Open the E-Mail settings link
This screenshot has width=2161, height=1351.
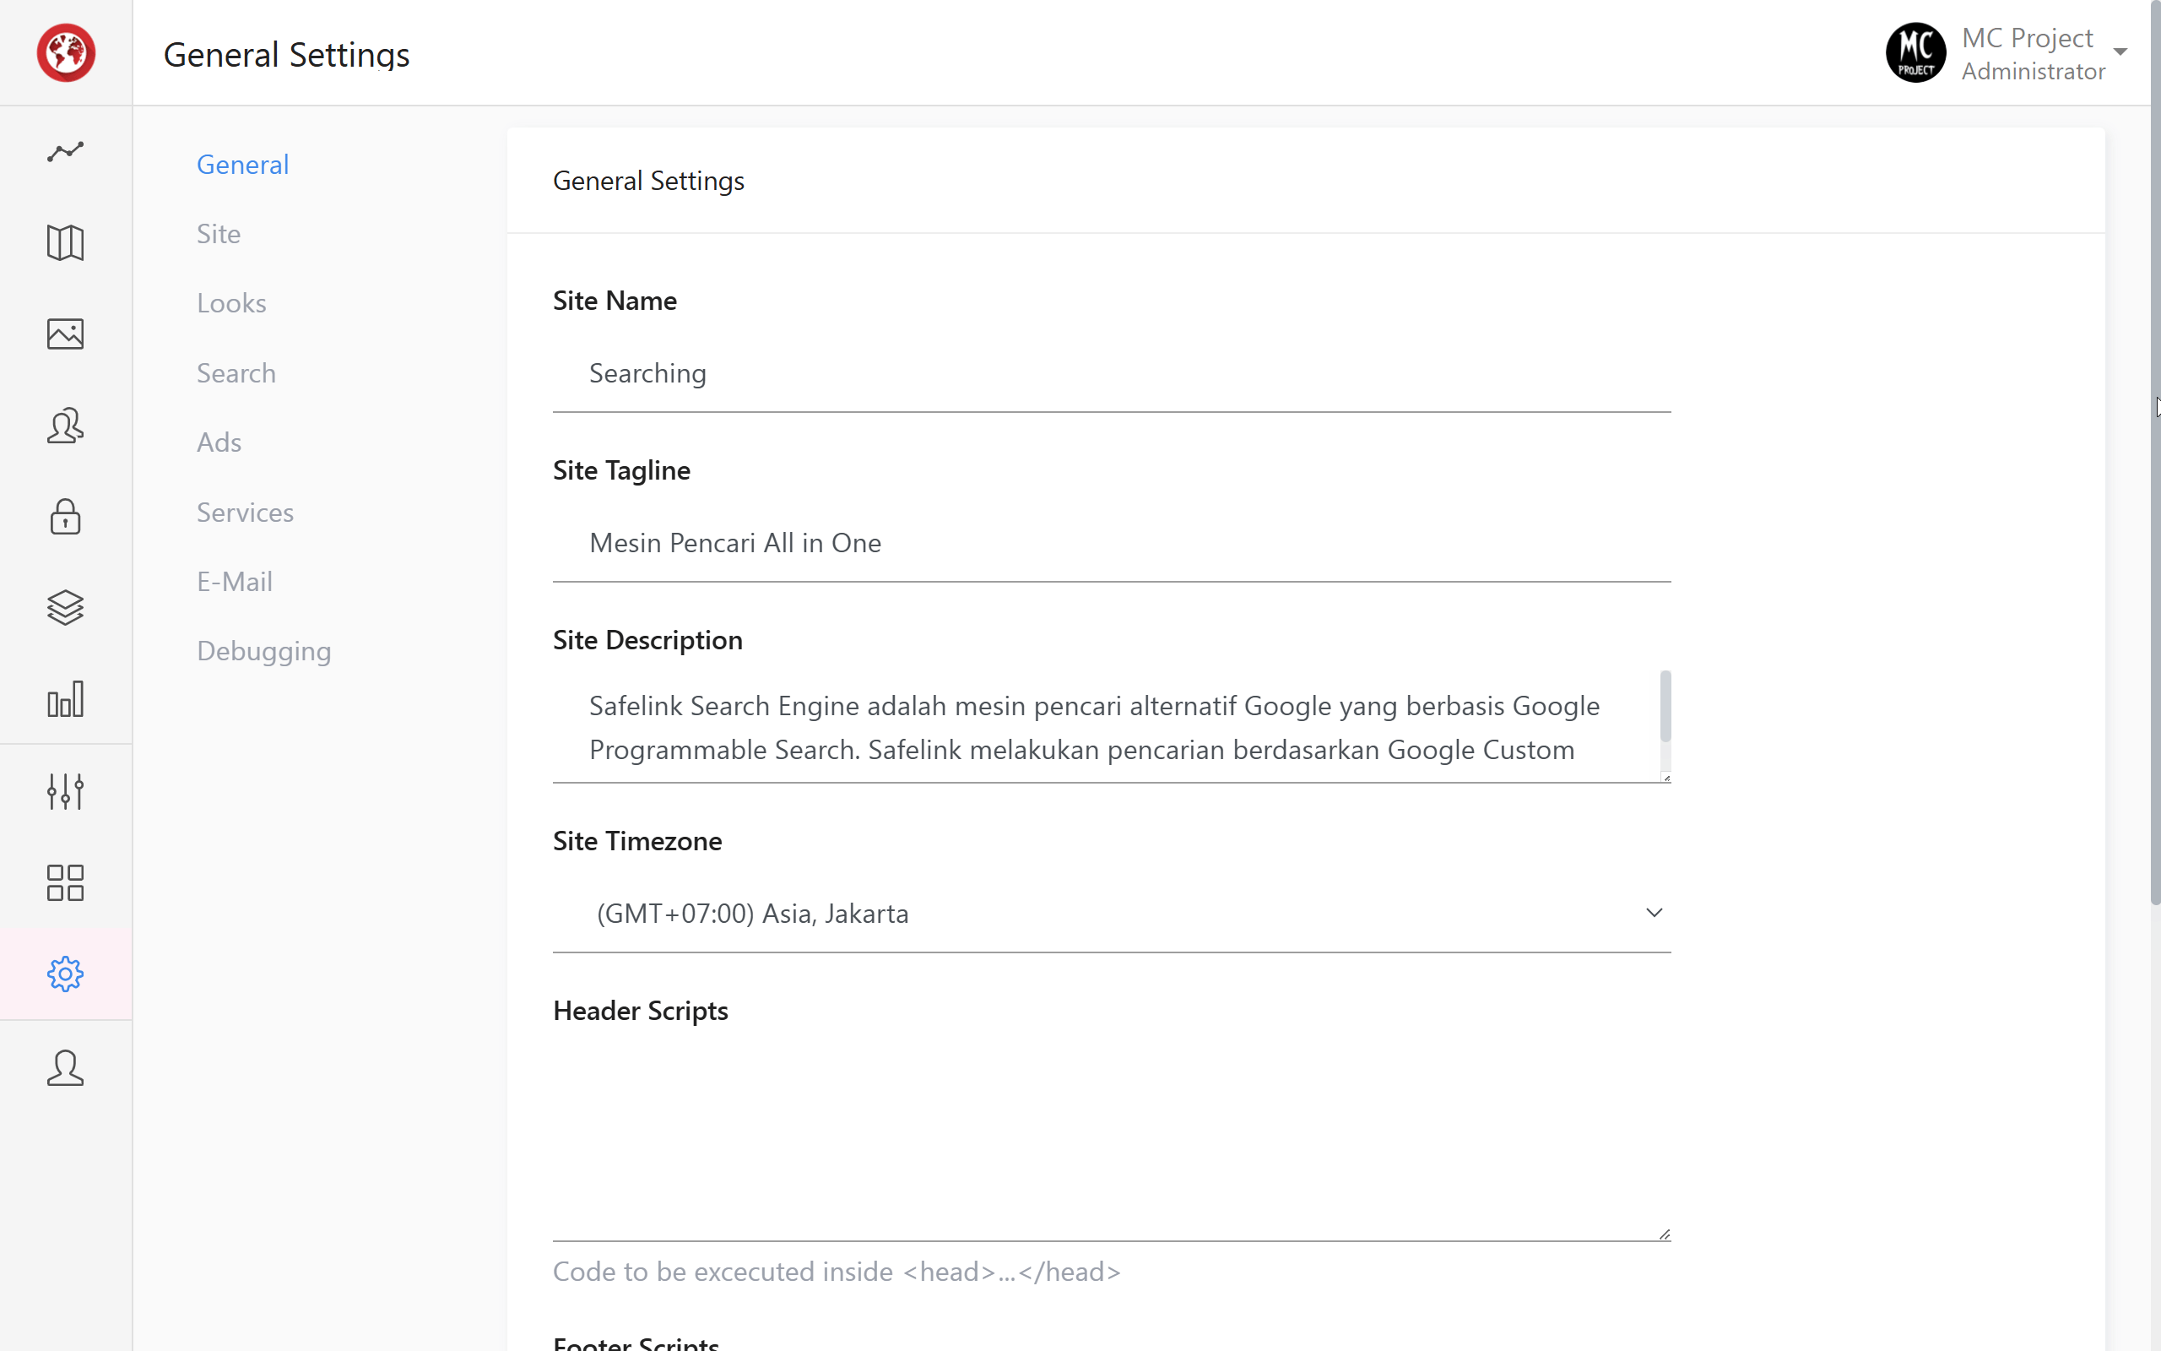234,581
